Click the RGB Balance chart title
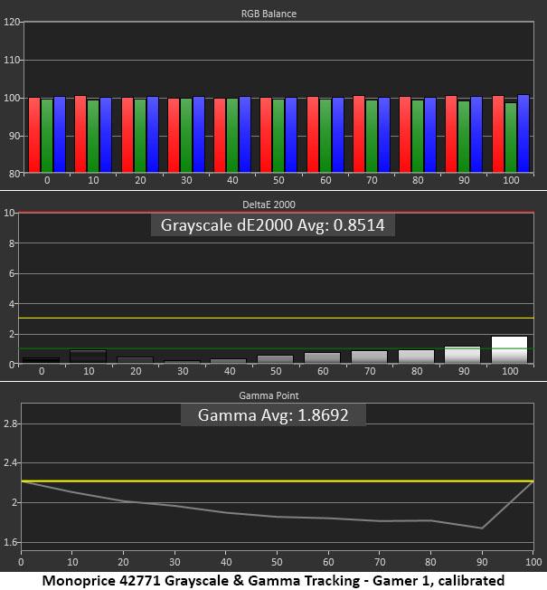The height and width of the screenshot is (590, 547). point(269,14)
